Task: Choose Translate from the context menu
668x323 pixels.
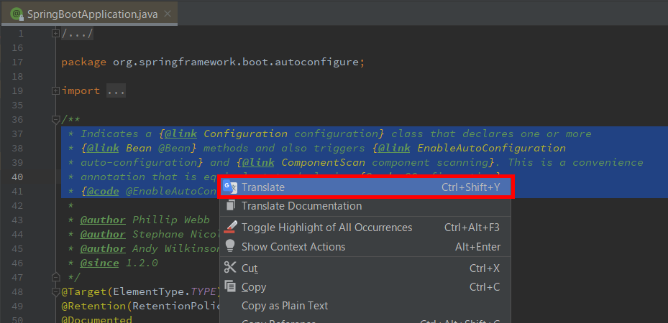Action: click(366, 187)
